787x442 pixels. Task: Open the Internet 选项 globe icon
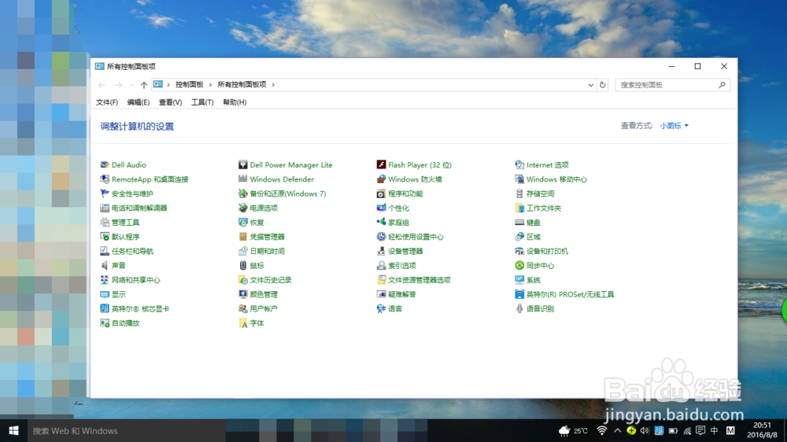click(519, 164)
